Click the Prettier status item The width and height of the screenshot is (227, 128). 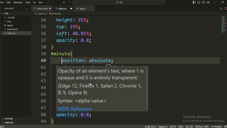coord(217,127)
